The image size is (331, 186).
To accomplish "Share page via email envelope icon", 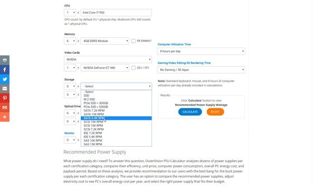I will [x=5, y=88].
